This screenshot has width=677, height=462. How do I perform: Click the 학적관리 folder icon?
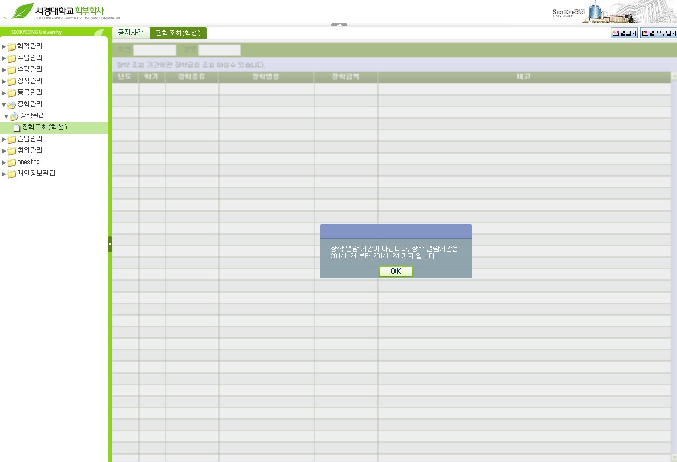point(12,46)
